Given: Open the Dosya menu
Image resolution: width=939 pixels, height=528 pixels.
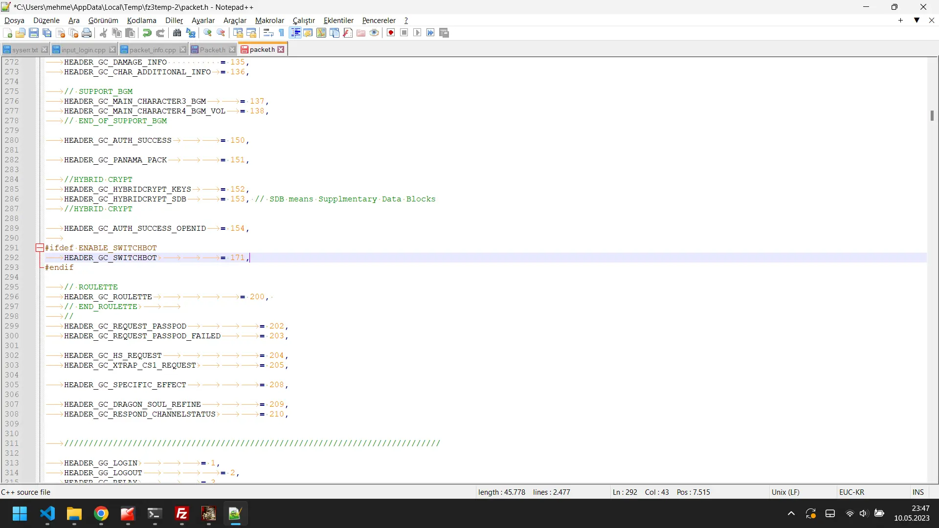Looking at the screenshot, I should pyautogui.click(x=14, y=21).
